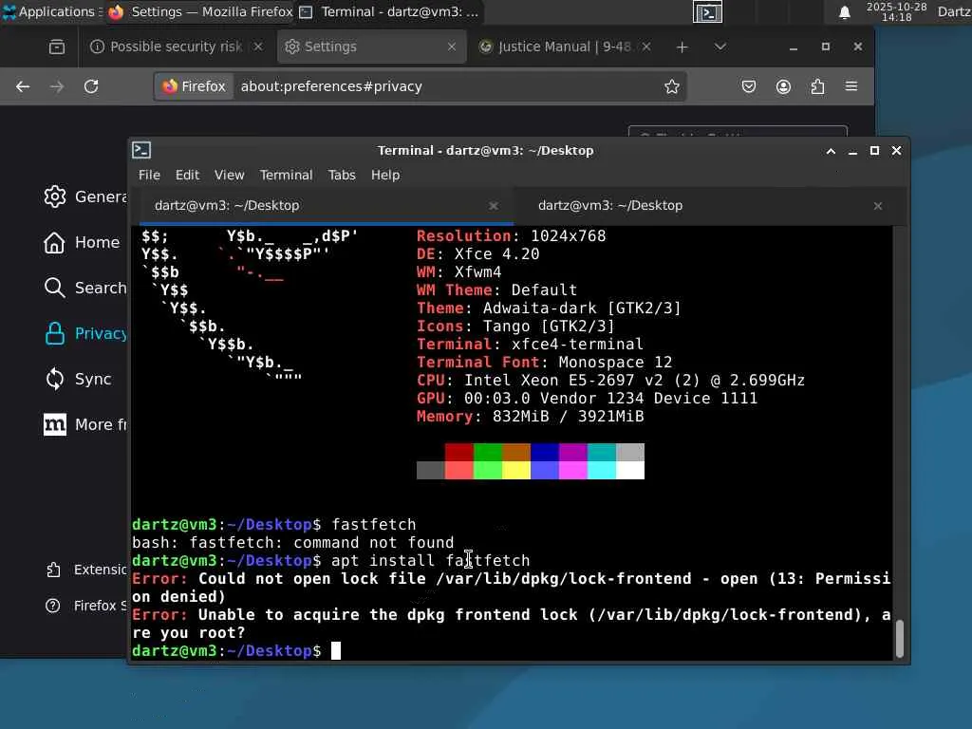Click the red color block in the neofetch palette
The height and width of the screenshot is (729, 972).
(459, 452)
